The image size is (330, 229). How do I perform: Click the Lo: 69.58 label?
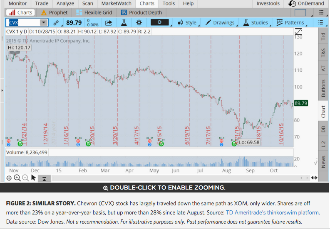tap(249, 142)
